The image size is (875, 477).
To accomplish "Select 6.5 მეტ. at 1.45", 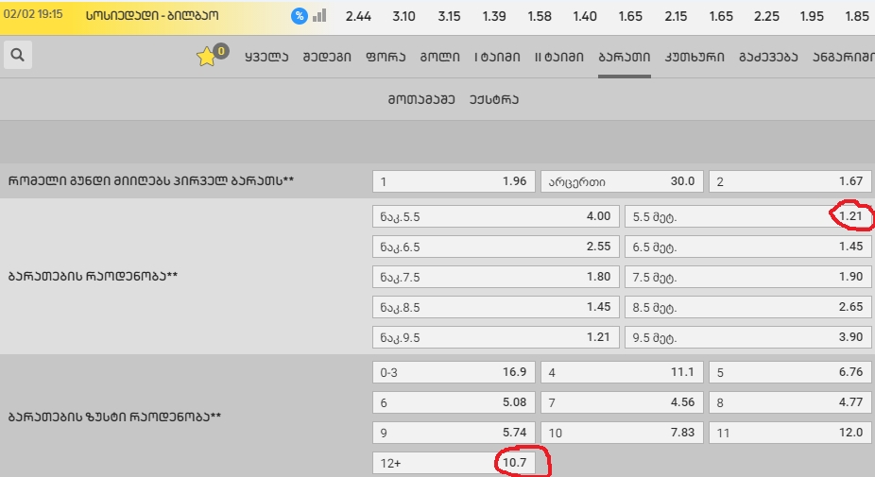I will click(747, 247).
